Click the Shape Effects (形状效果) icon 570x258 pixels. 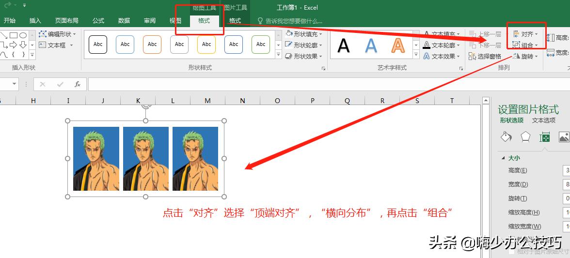289,56
